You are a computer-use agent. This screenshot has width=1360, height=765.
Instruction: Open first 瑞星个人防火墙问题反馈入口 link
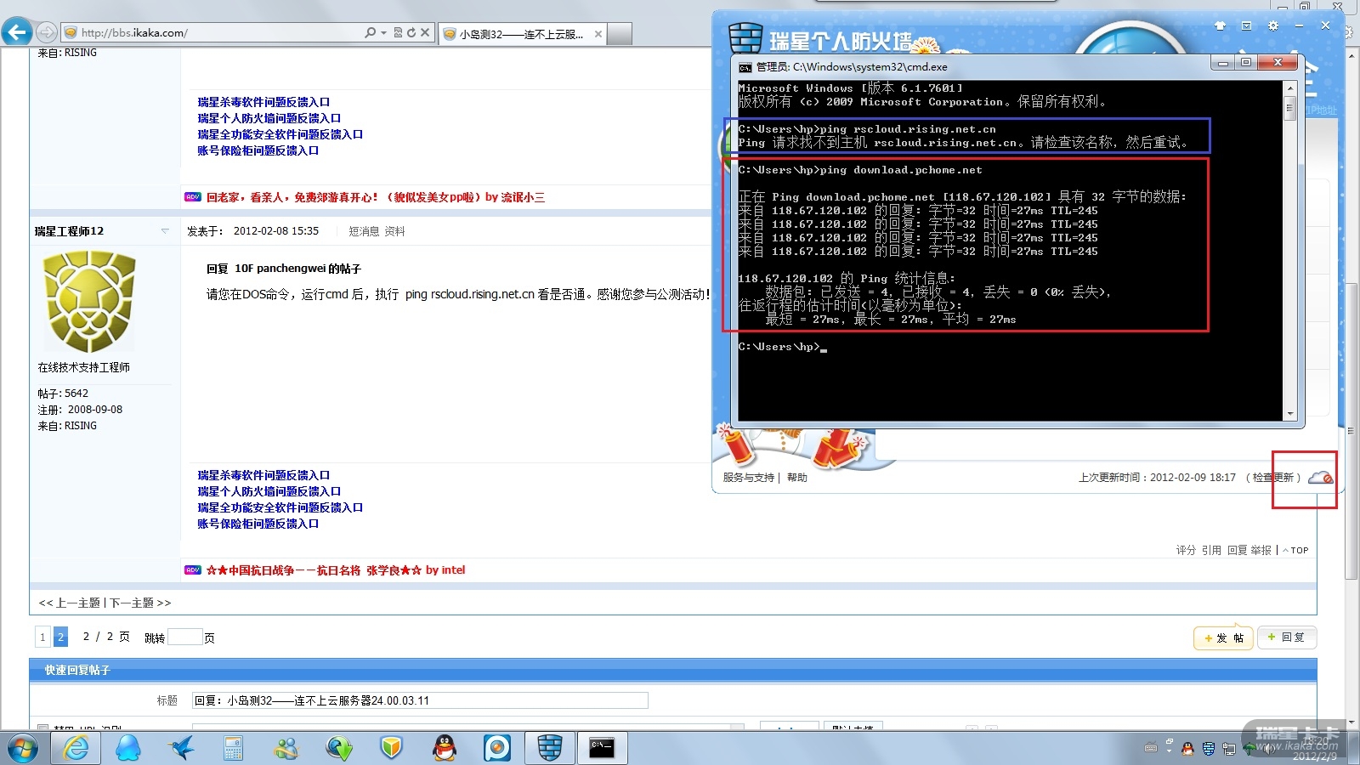(x=269, y=118)
